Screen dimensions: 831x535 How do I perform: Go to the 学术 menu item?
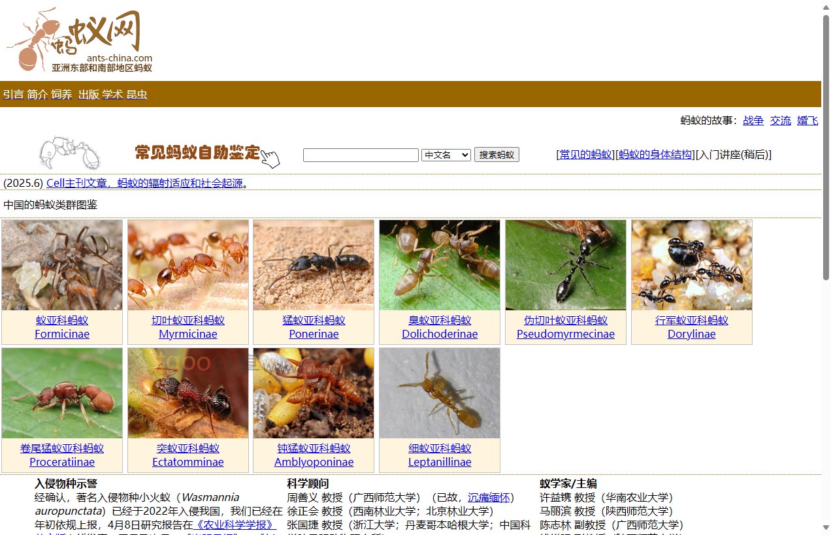112,95
